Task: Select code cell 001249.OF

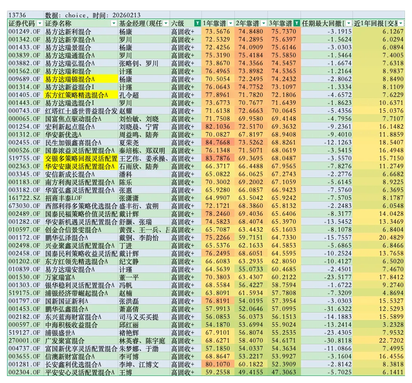Action: [26, 32]
